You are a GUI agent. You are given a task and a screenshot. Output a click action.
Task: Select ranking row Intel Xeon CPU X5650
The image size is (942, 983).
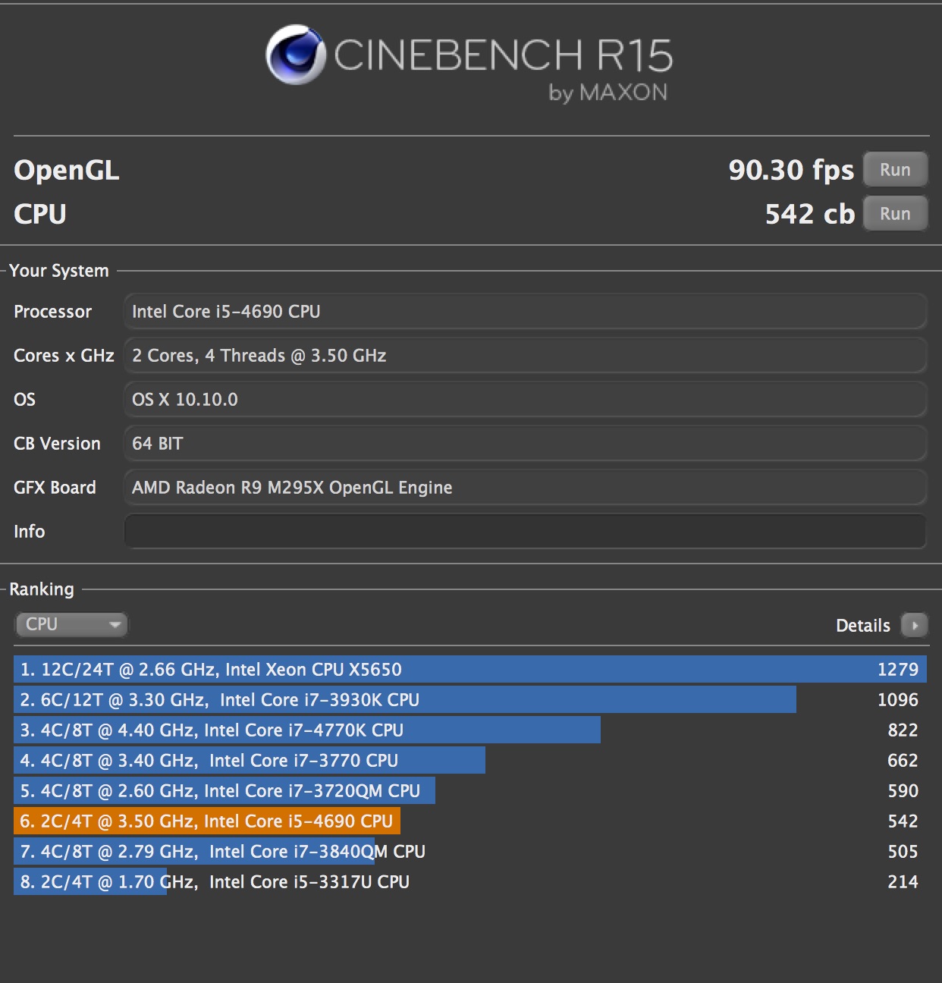470,669
